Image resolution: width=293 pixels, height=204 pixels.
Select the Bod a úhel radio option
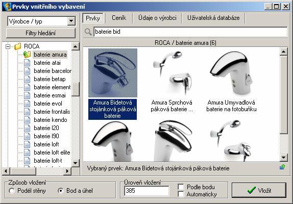[x=61, y=191]
